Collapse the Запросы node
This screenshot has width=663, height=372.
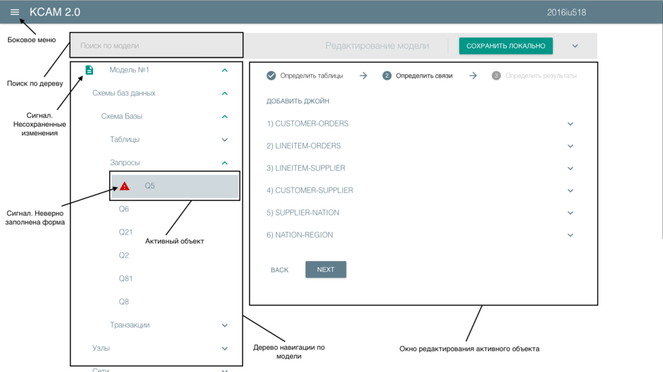[225, 163]
